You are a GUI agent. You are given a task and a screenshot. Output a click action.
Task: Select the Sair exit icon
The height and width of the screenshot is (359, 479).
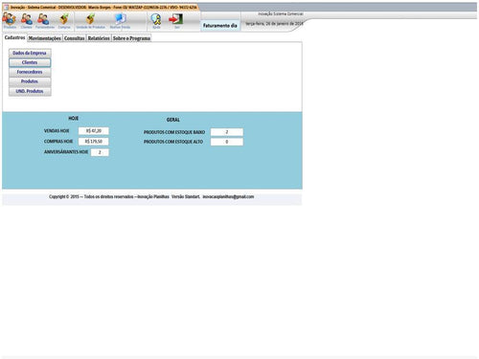coord(176,20)
